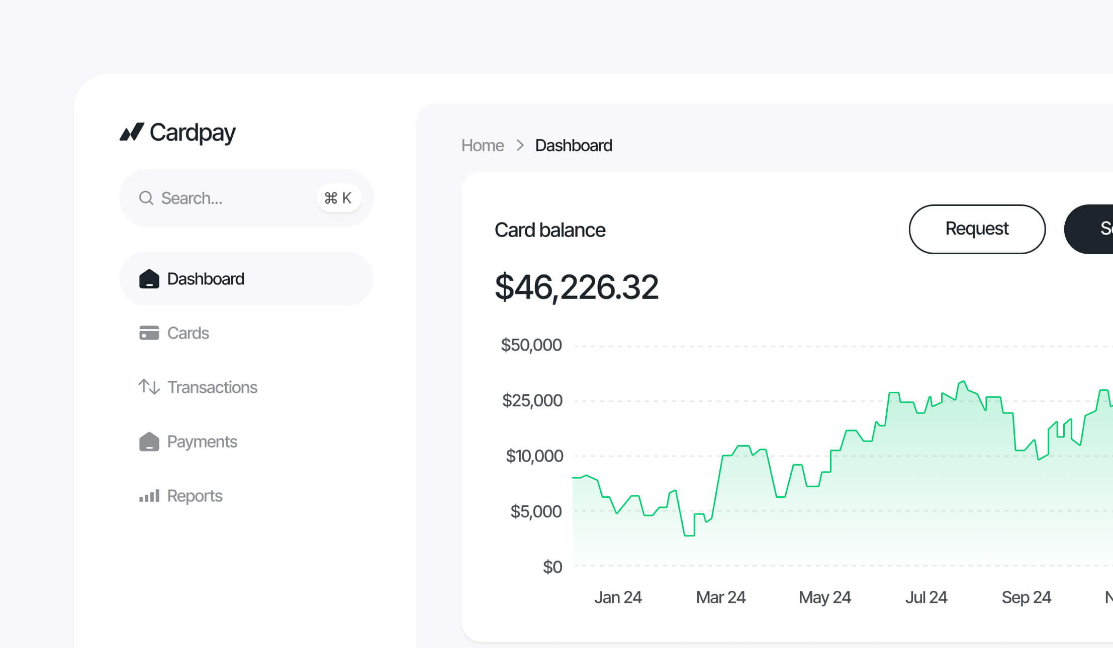Viewport: 1113px width, 648px height.
Task: Navigate to the Payments page
Action: (x=202, y=442)
